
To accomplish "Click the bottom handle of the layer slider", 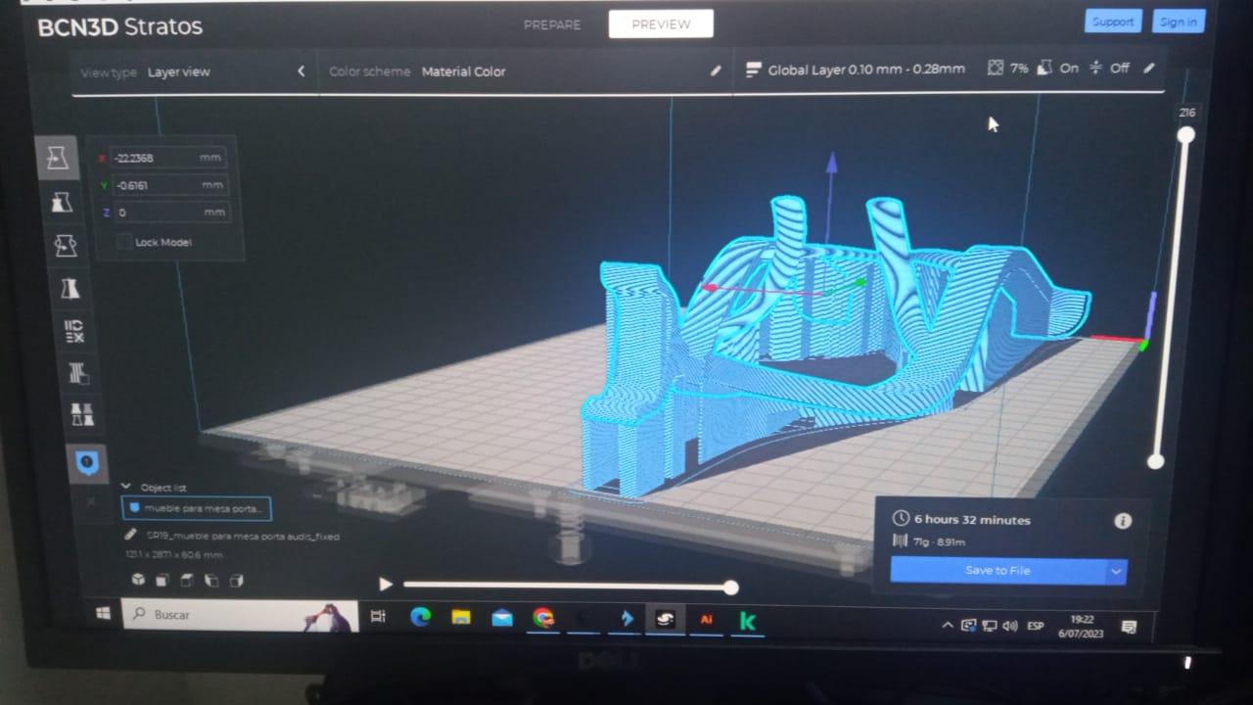I will (1156, 461).
